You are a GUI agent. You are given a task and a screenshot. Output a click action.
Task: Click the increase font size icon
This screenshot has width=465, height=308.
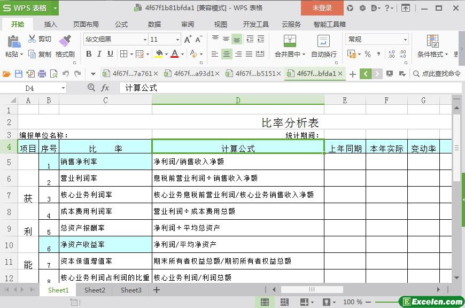point(188,40)
